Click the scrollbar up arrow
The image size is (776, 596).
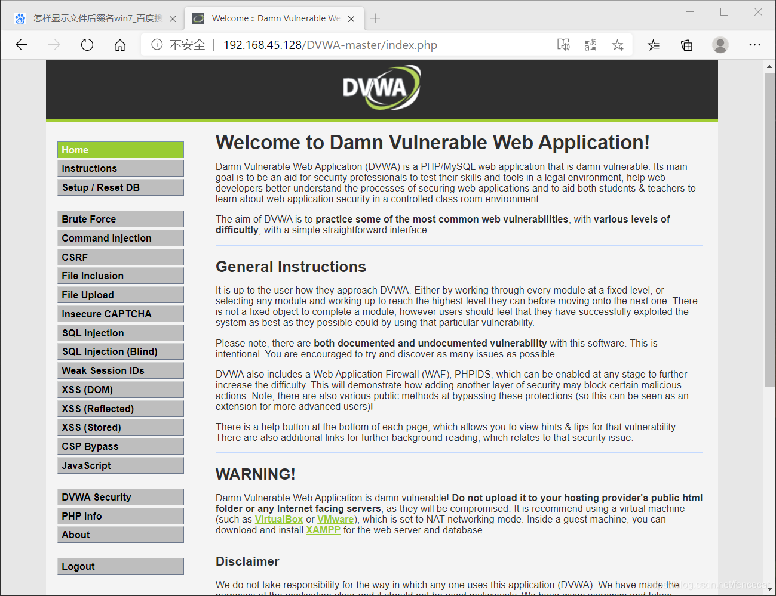769,67
